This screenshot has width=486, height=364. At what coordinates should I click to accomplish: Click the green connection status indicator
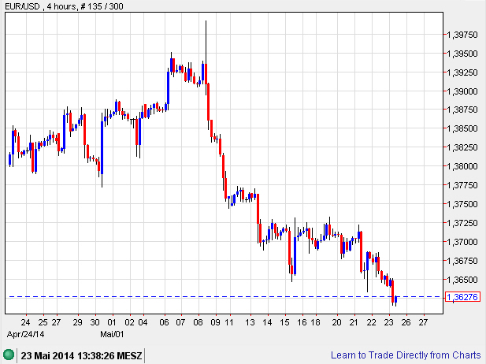pos(9,355)
